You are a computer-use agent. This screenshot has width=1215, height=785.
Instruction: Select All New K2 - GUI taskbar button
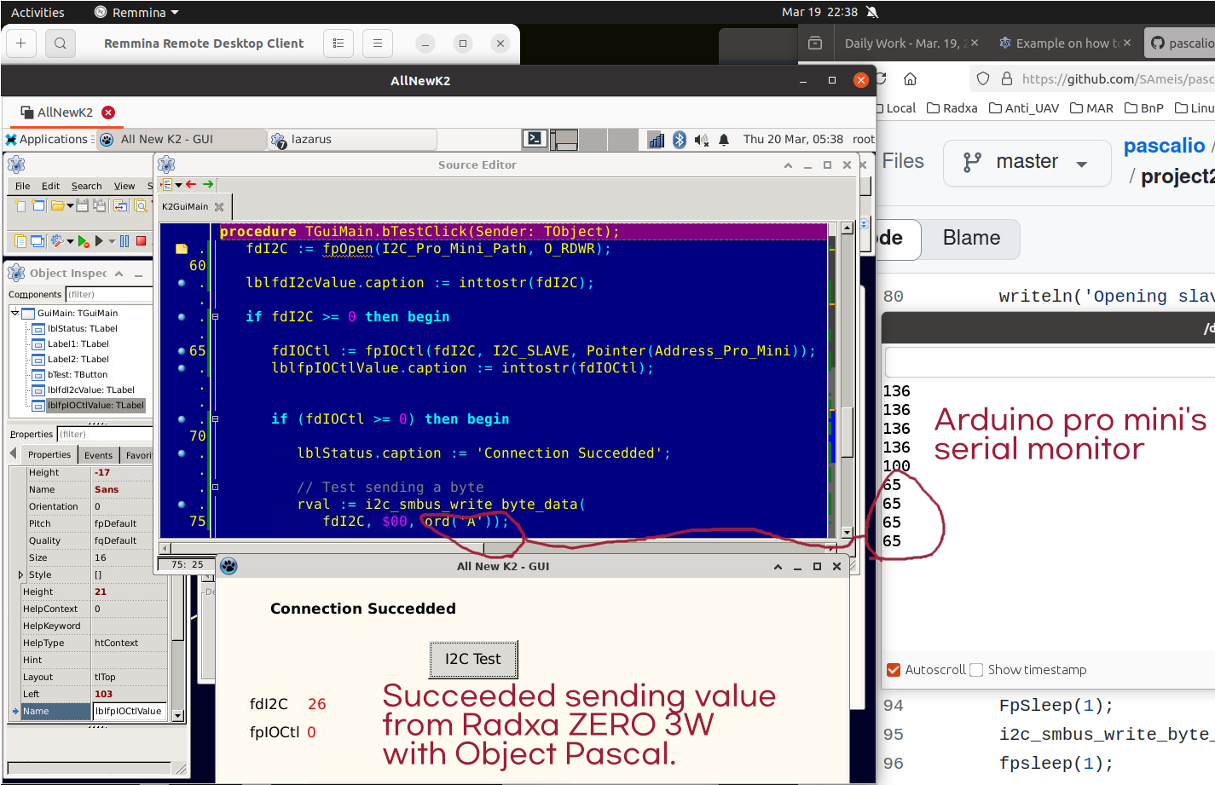tap(182, 139)
